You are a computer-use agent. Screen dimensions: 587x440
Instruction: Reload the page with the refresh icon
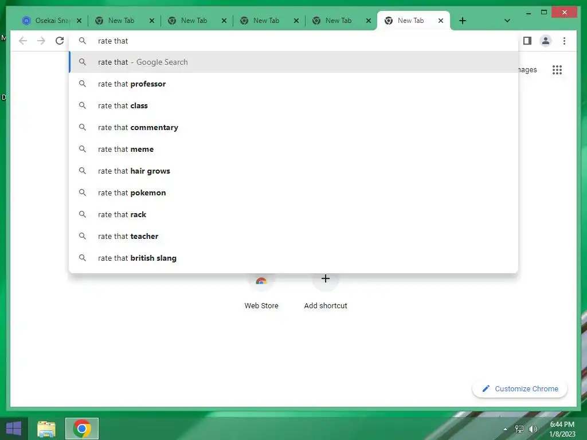point(60,41)
